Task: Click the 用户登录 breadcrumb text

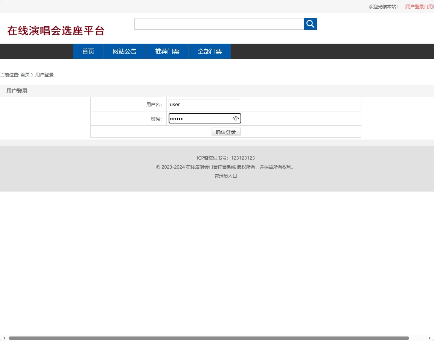Action: (44, 75)
